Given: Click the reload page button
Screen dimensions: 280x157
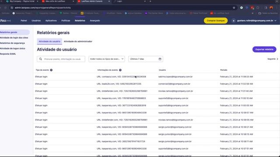Looking at the screenshot, I should click(x=5, y=8).
